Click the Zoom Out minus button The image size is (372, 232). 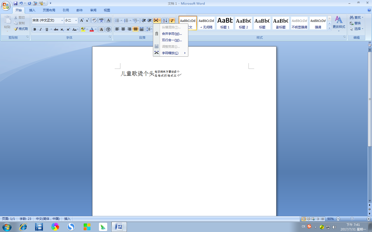tap(338, 219)
